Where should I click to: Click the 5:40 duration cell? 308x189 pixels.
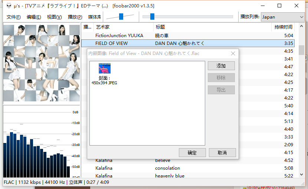(x=289, y=106)
